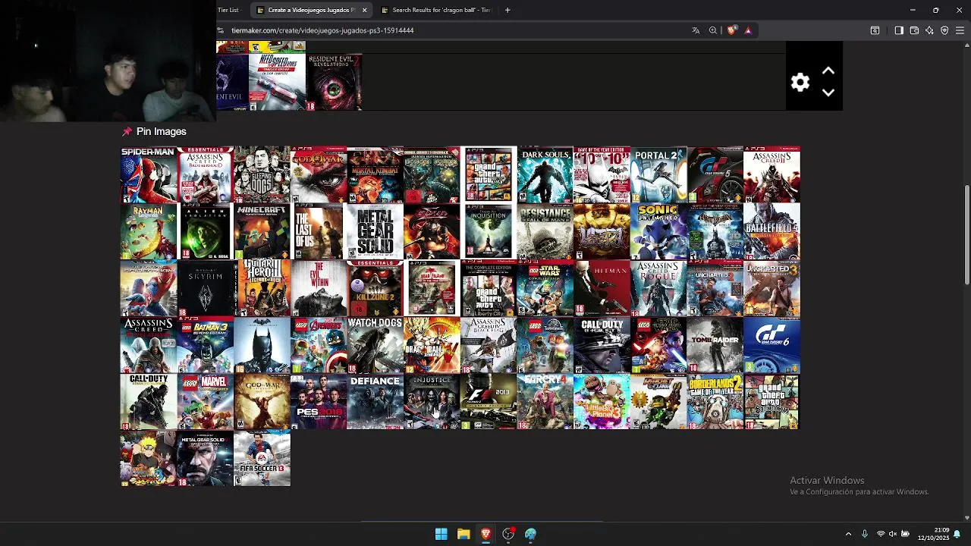Choose the PES 2018 cover

319,402
